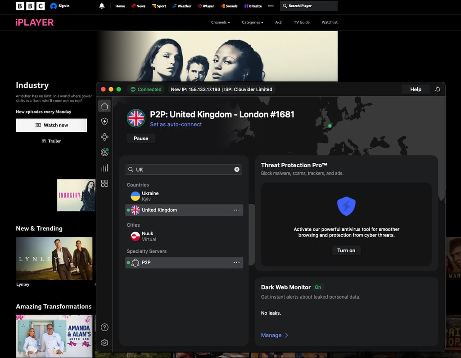
Task: Open the A-Z listing
Action: pos(278,22)
